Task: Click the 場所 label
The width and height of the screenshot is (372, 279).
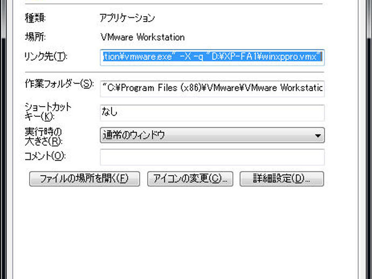Action: pyautogui.click(x=35, y=37)
